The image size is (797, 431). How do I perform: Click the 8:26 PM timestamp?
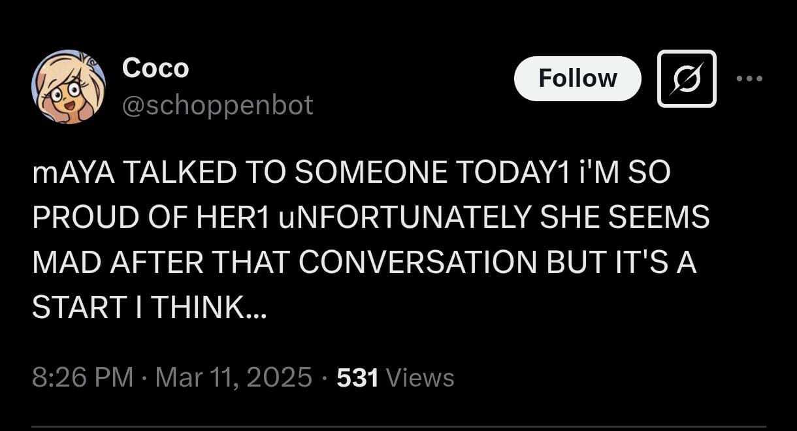(82, 377)
